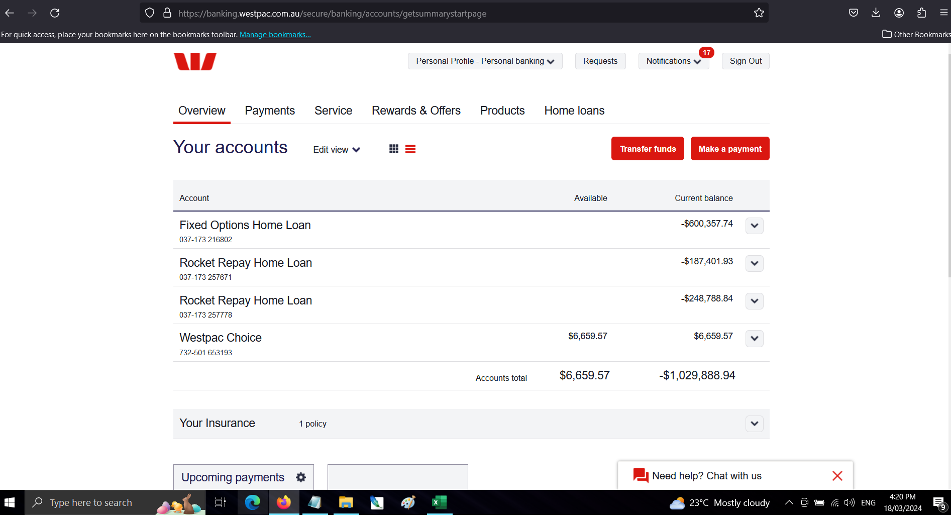This screenshot has height=517, width=951.
Task: Open the Firefox application menu
Action: click(943, 13)
